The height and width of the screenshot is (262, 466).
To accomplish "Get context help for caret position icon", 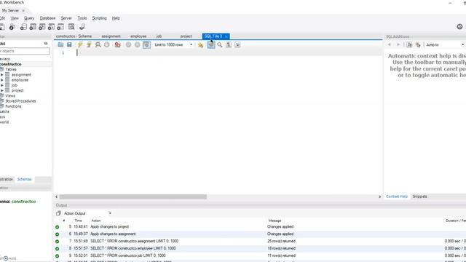I will pyautogui.click(x=409, y=44).
